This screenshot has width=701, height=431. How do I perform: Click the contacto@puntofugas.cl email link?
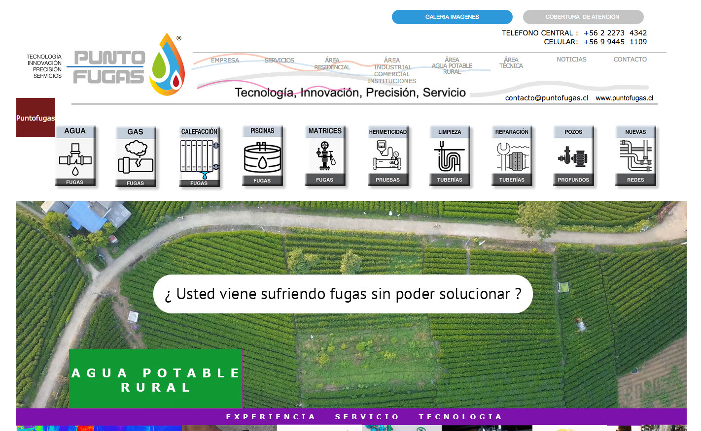[546, 98]
